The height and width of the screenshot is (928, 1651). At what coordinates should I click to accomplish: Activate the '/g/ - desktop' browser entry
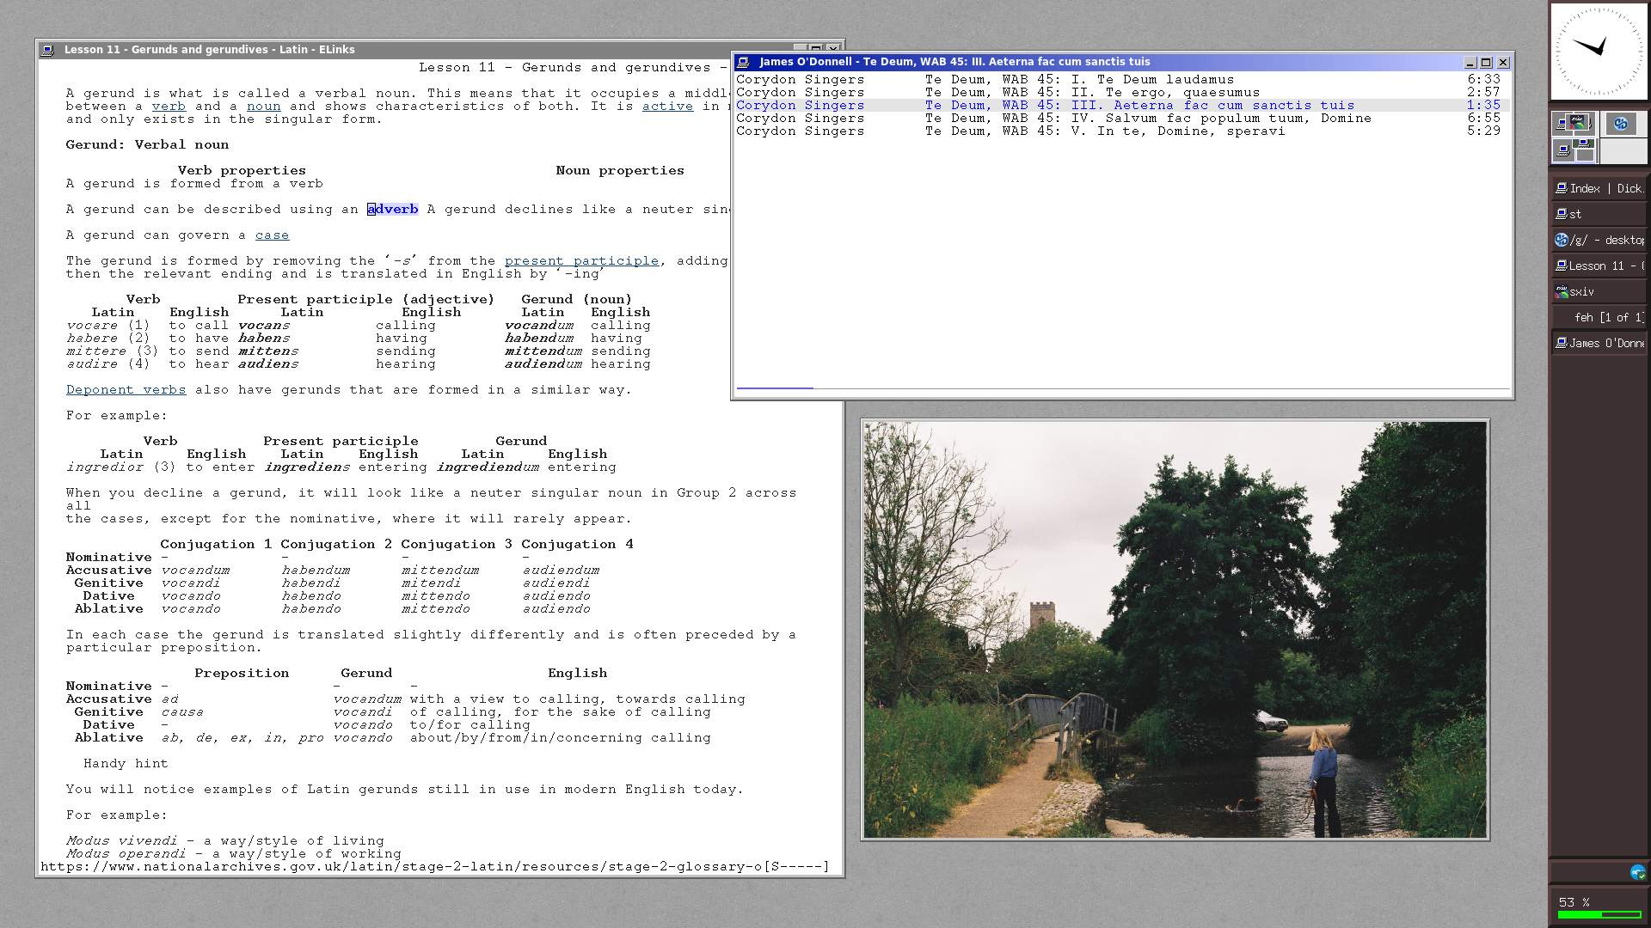pyautogui.click(x=1599, y=240)
